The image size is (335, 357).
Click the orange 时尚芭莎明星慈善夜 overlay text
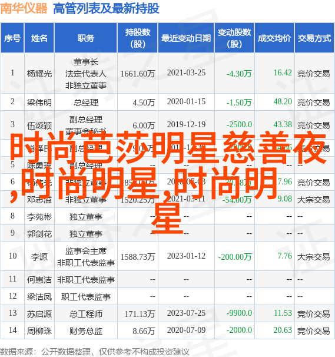point(168,148)
